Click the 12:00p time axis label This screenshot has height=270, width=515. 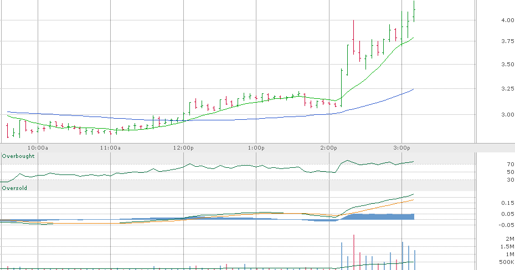tap(183, 148)
